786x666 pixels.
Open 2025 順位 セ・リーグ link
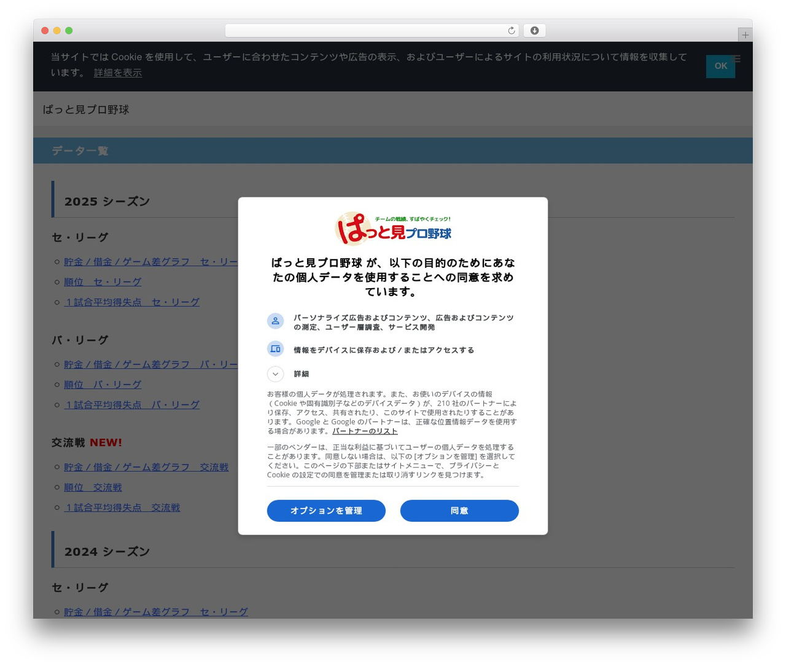click(x=103, y=282)
